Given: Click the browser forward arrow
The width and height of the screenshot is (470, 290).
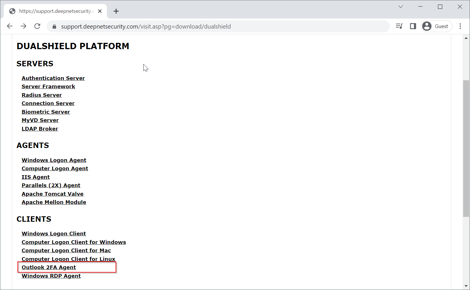Looking at the screenshot, I should (x=23, y=26).
